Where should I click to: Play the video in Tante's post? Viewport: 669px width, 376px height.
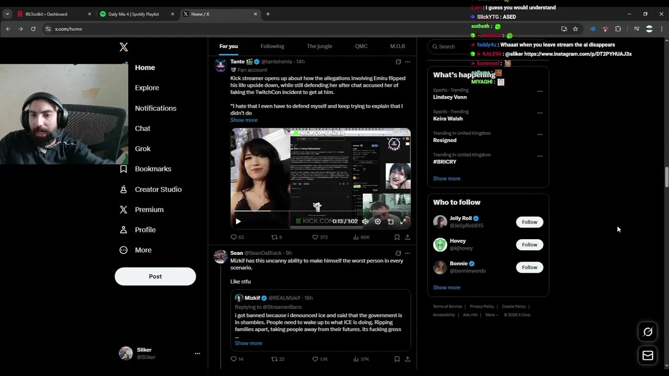pos(238,221)
